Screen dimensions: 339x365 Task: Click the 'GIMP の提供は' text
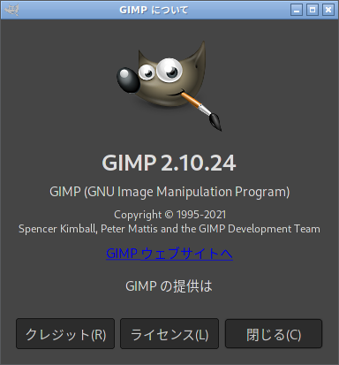tap(169, 286)
